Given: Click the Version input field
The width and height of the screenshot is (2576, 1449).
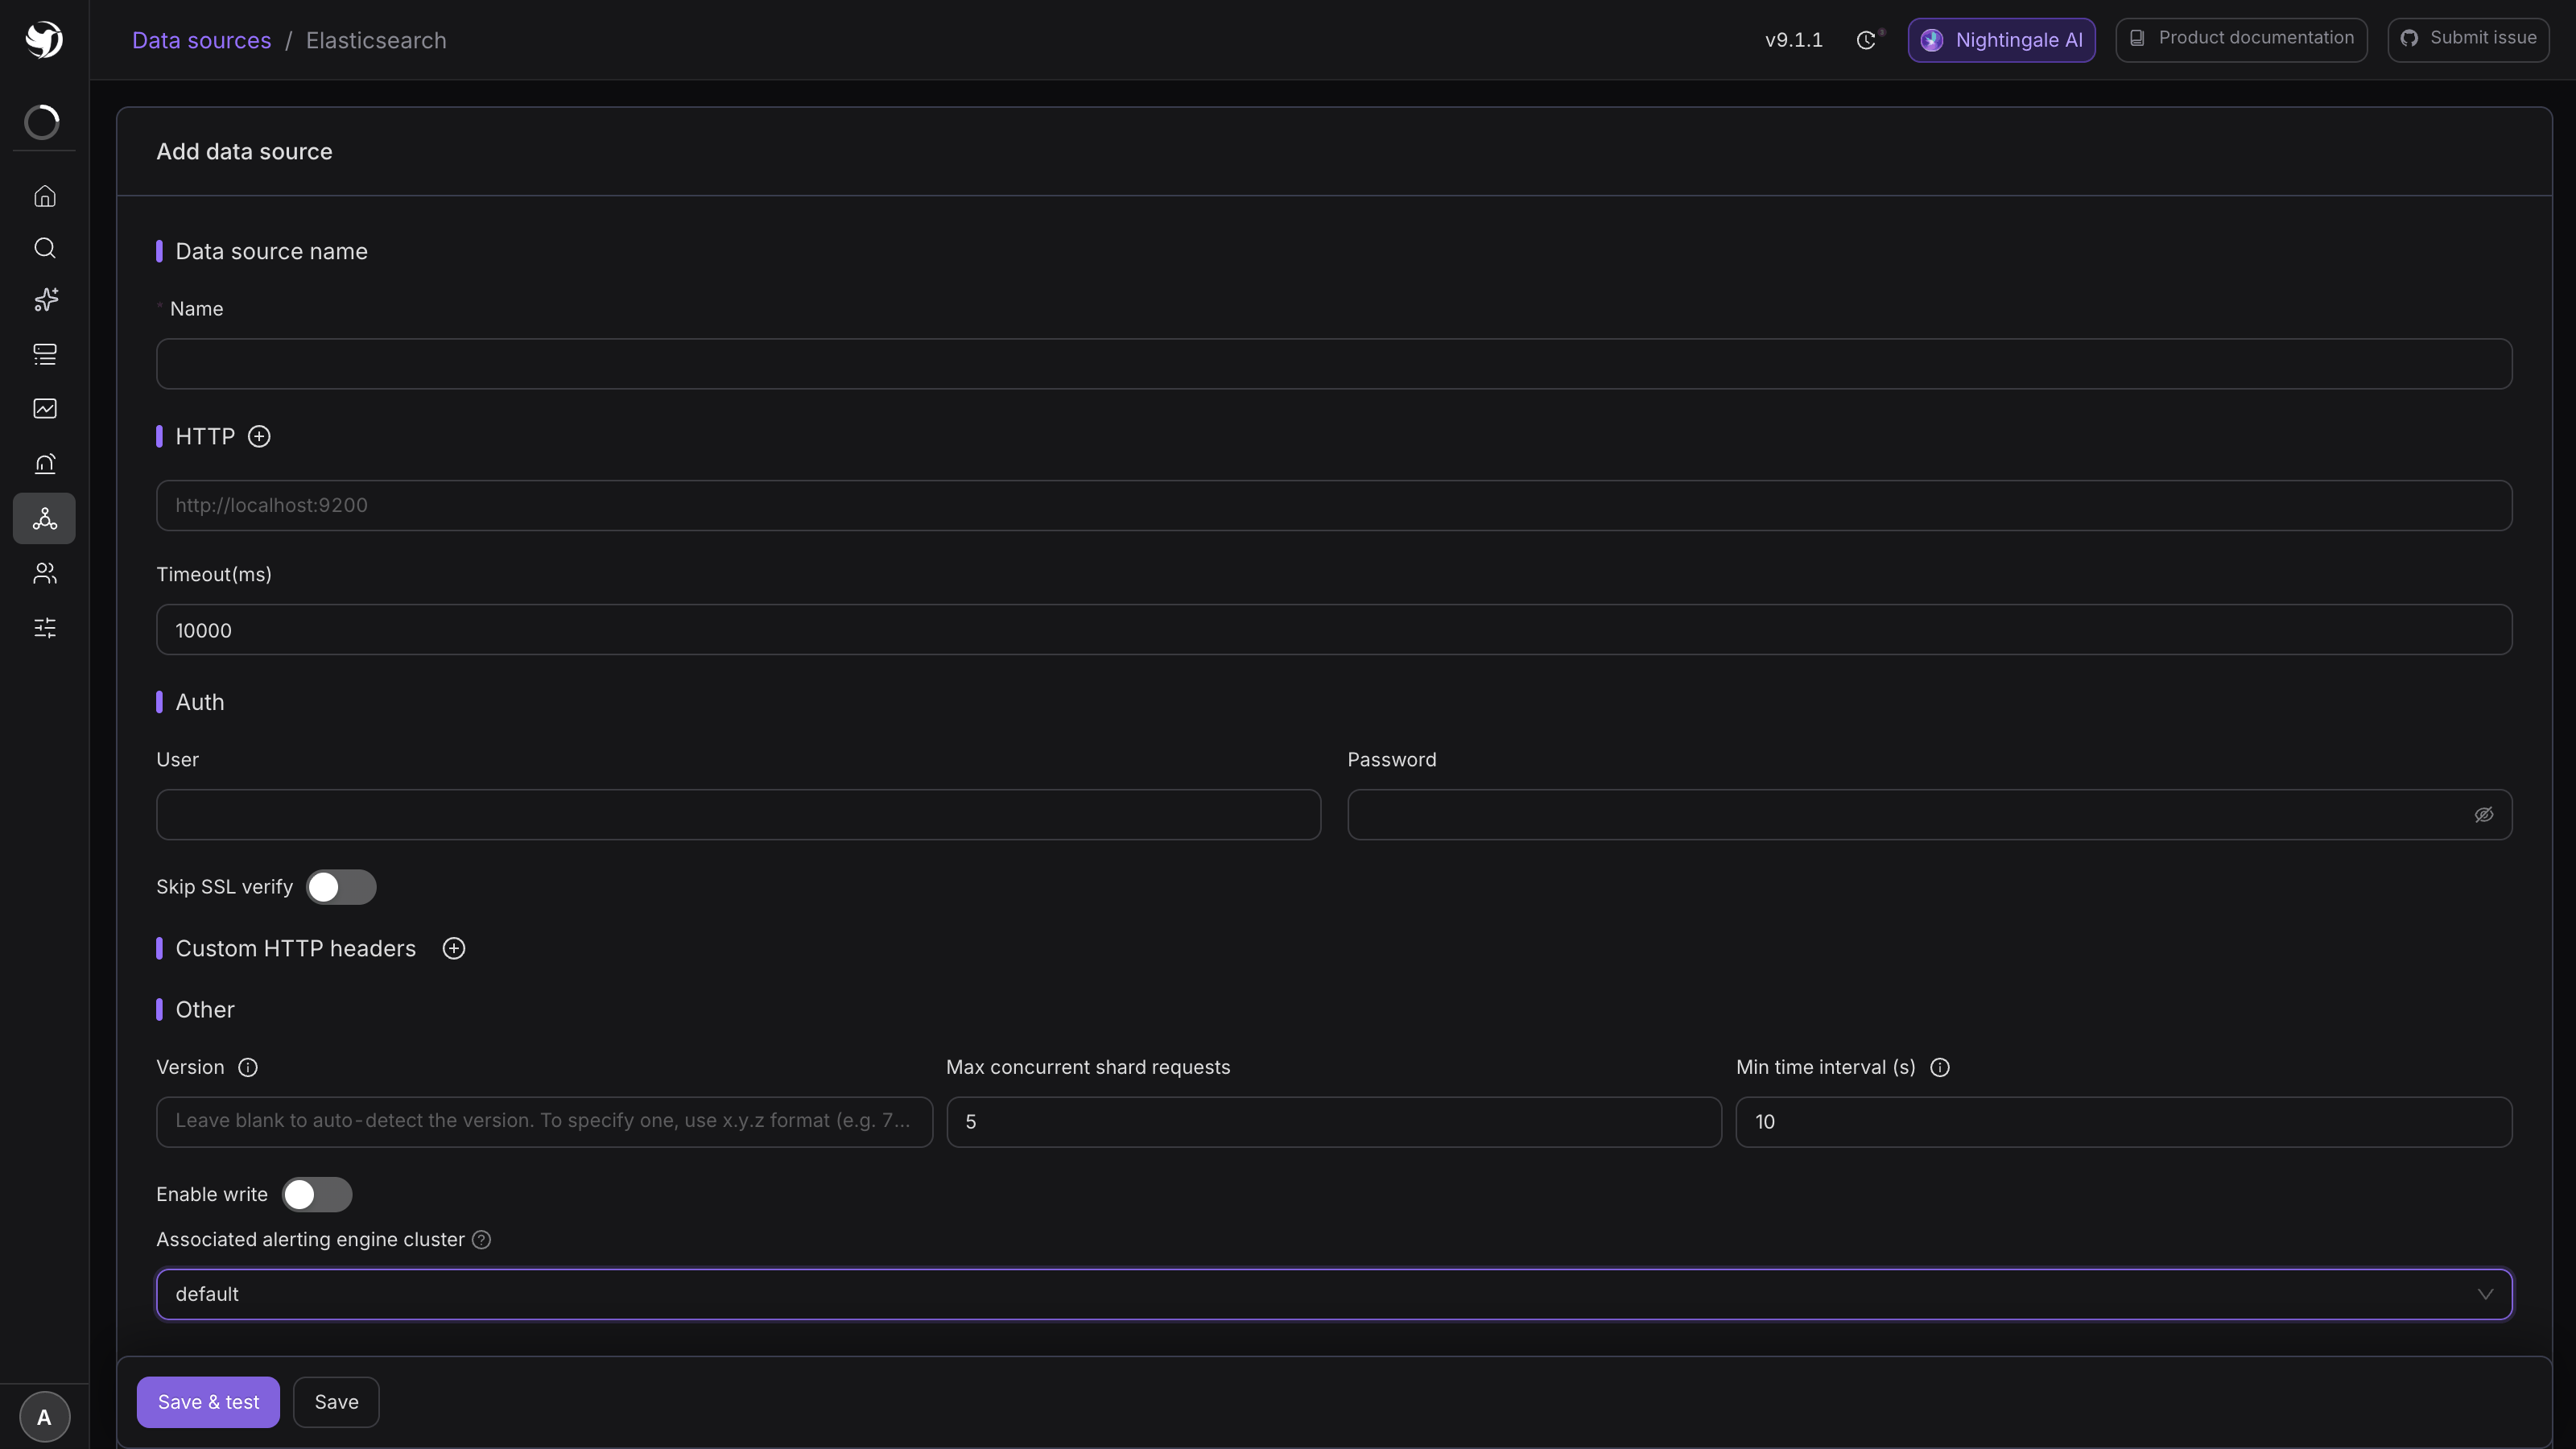Looking at the screenshot, I should coord(544,1122).
